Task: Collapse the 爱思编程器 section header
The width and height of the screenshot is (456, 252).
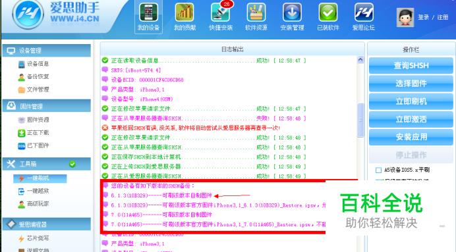Action: (47, 224)
